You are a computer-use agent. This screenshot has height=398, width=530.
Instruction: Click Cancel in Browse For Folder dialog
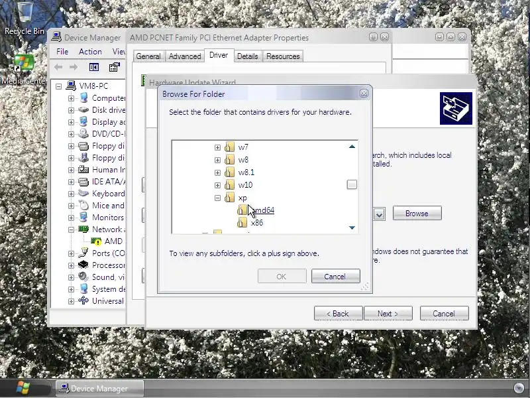[x=335, y=276]
